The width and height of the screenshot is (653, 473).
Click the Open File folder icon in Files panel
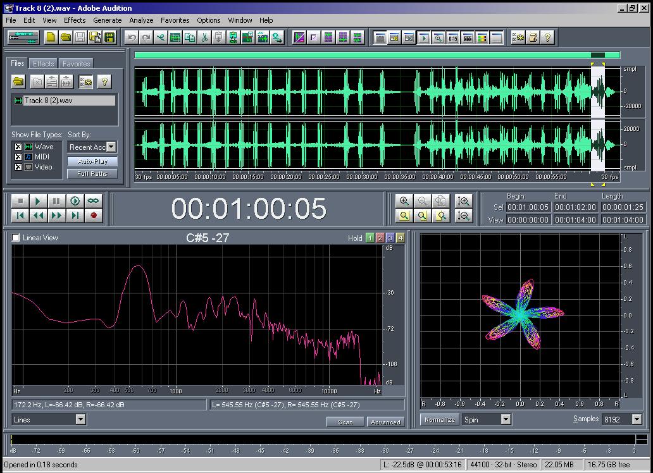[x=18, y=82]
